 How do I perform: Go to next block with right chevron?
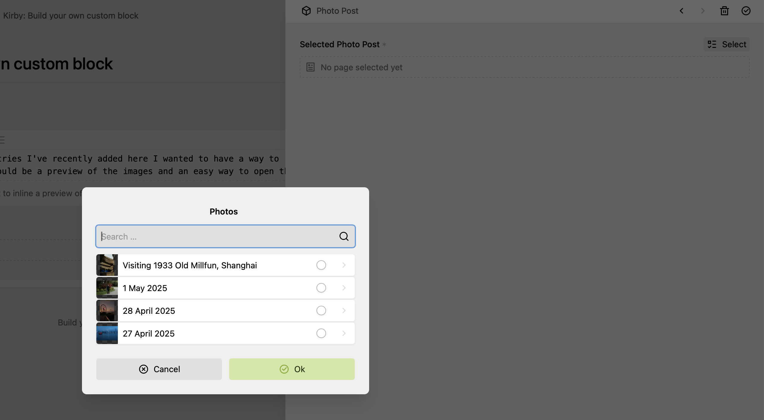pos(703,11)
